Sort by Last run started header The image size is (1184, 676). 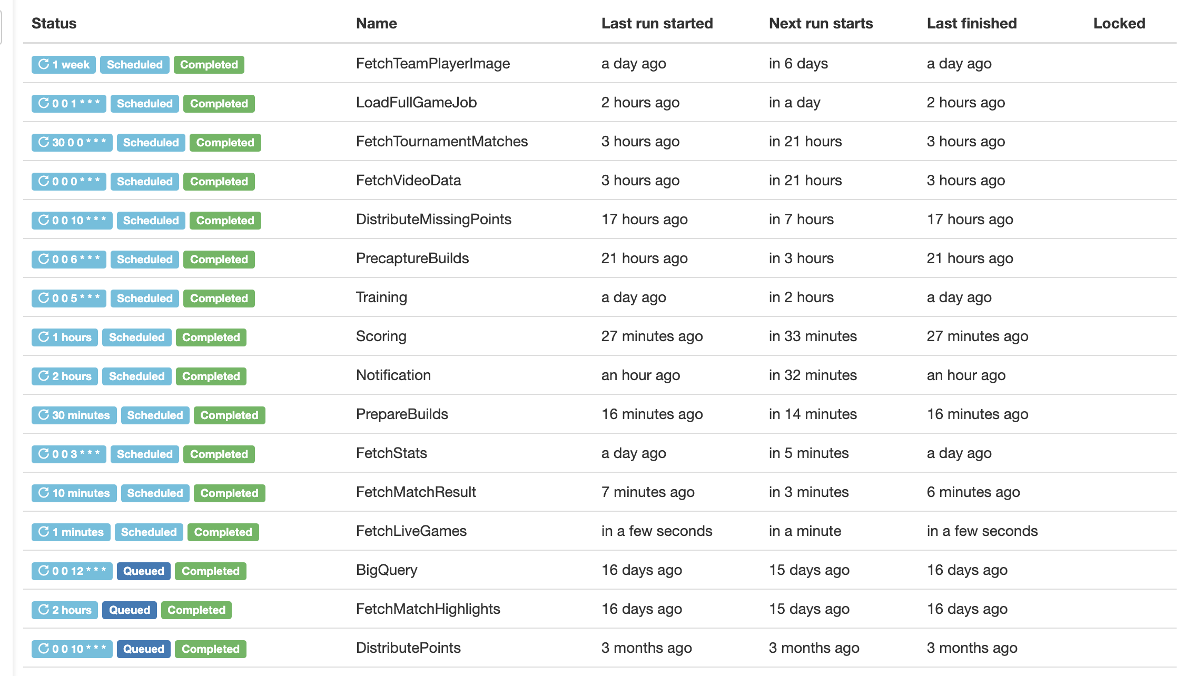point(657,23)
